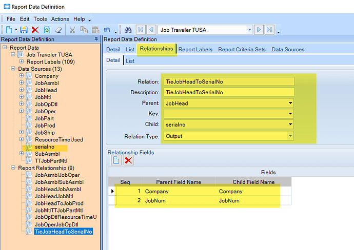This screenshot has height=250, width=354.
Task: Click the red Delete toolbar icon
Action: point(35,30)
